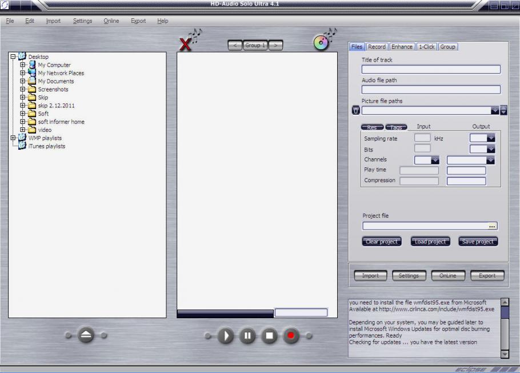Switch to the Group tab
The width and height of the screenshot is (520, 373).
pos(447,47)
